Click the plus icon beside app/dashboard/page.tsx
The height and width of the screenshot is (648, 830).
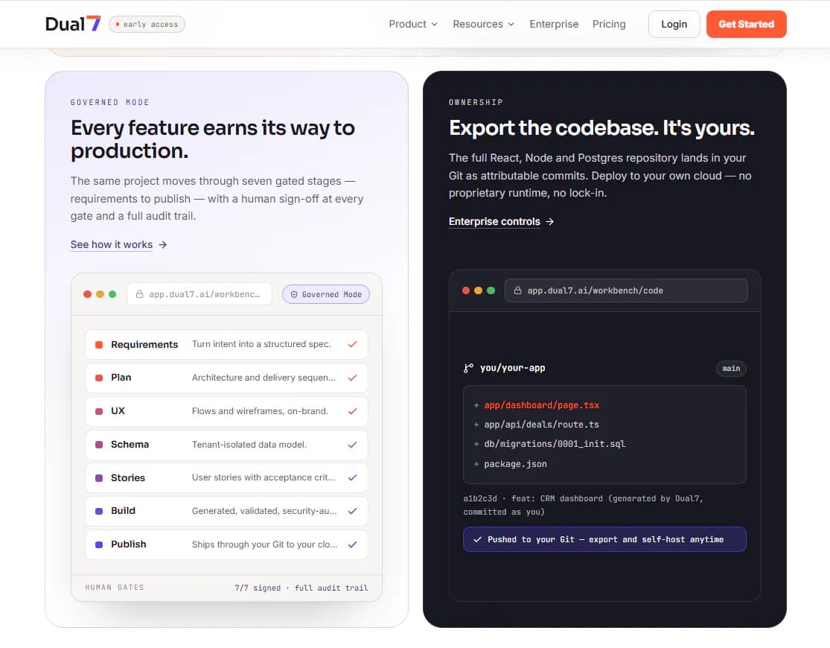pyautogui.click(x=476, y=404)
